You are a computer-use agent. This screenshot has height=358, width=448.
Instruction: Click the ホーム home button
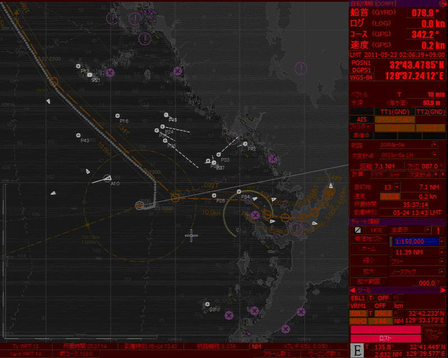[367, 249]
